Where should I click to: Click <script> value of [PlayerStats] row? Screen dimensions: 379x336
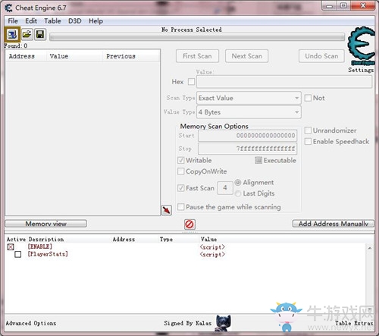[x=212, y=254]
